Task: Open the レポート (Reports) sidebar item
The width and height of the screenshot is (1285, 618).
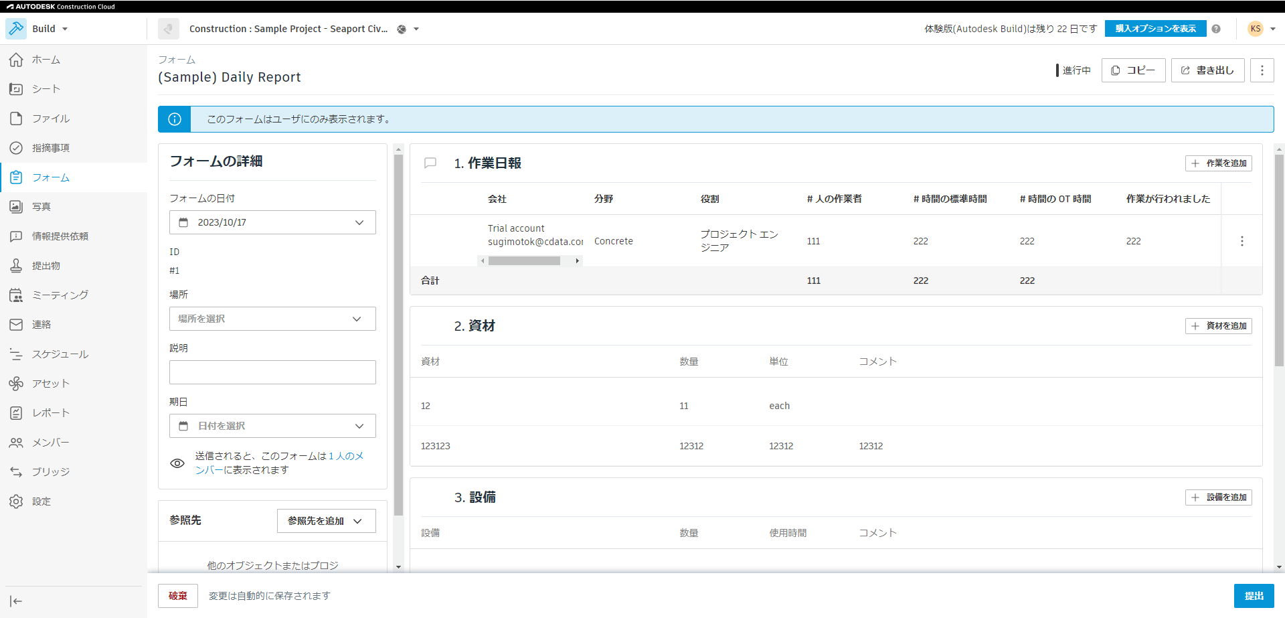Action: [74, 413]
